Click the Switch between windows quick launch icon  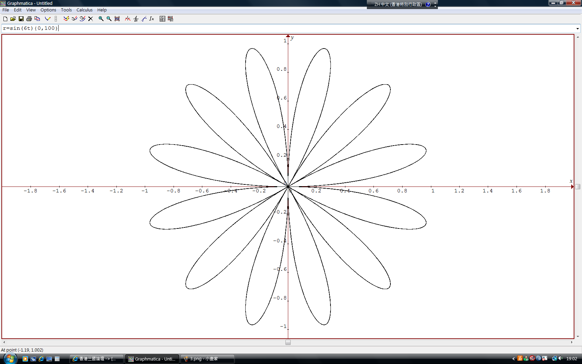coord(33,359)
